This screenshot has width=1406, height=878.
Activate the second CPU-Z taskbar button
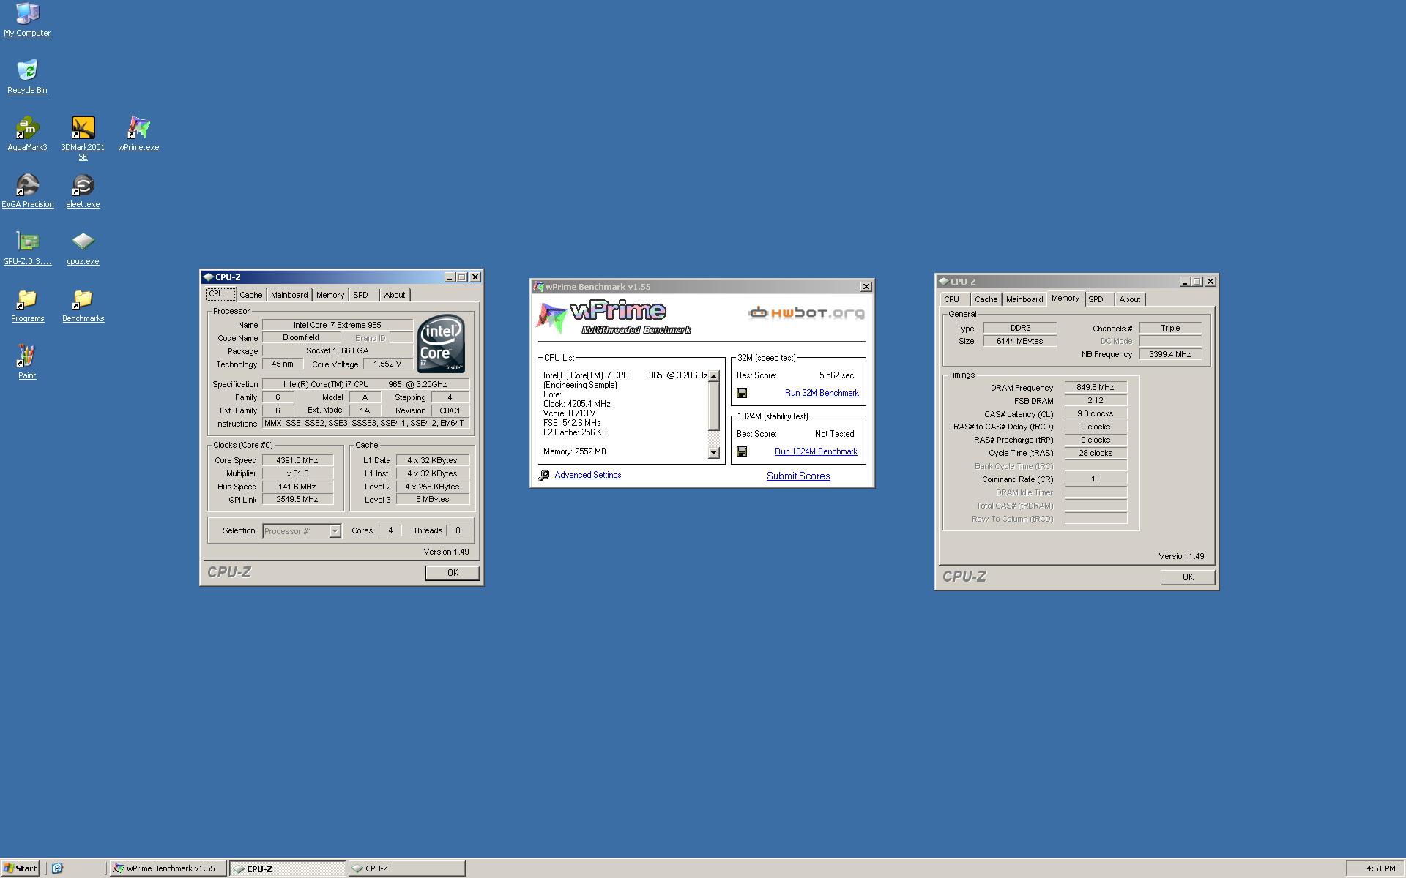[x=406, y=868]
